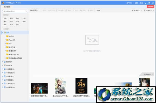Click the red 好图推荐 button
156x103 pixels.
pyautogui.click(x=151, y=6)
